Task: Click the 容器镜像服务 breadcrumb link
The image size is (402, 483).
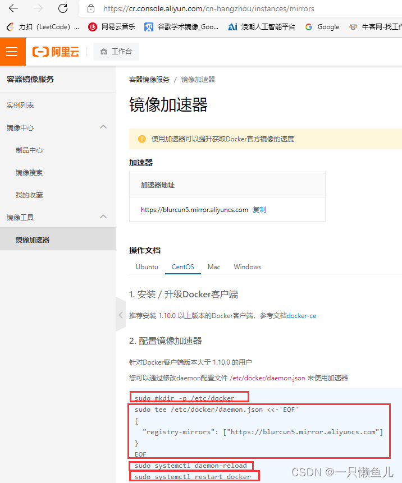Action: pyautogui.click(x=149, y=80)
